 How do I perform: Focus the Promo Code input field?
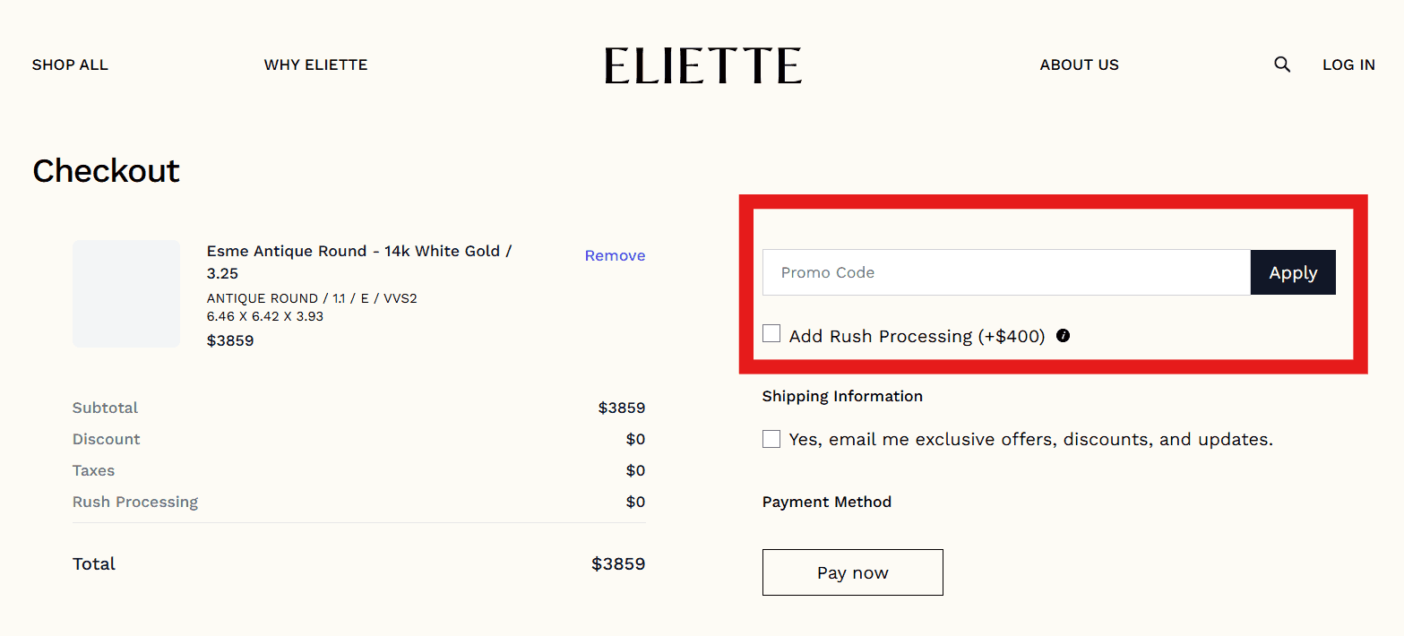pyautogui.click(x=1005, y=272)
